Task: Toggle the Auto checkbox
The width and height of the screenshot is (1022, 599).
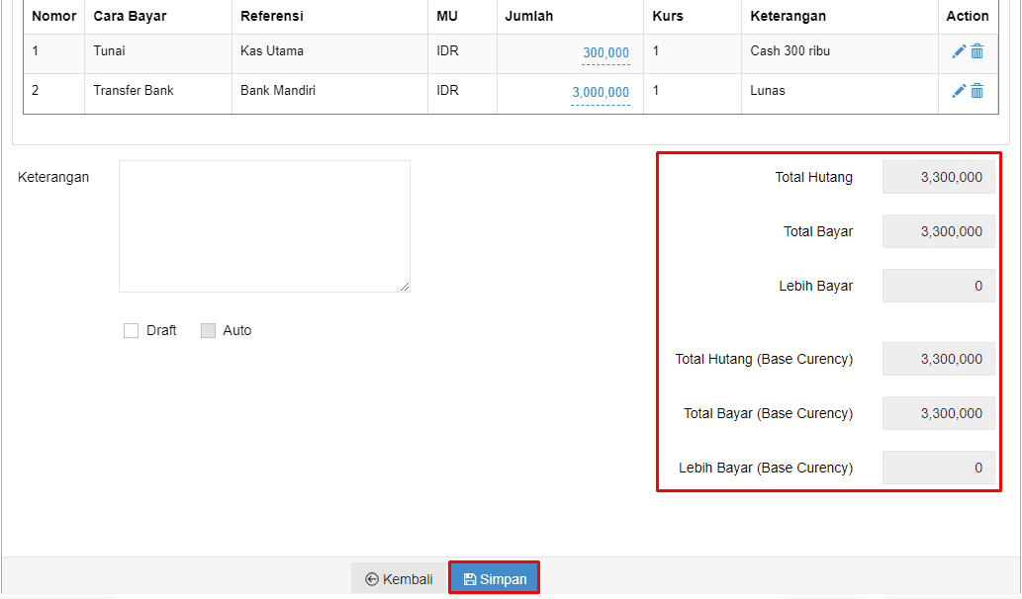Action: 208,331
